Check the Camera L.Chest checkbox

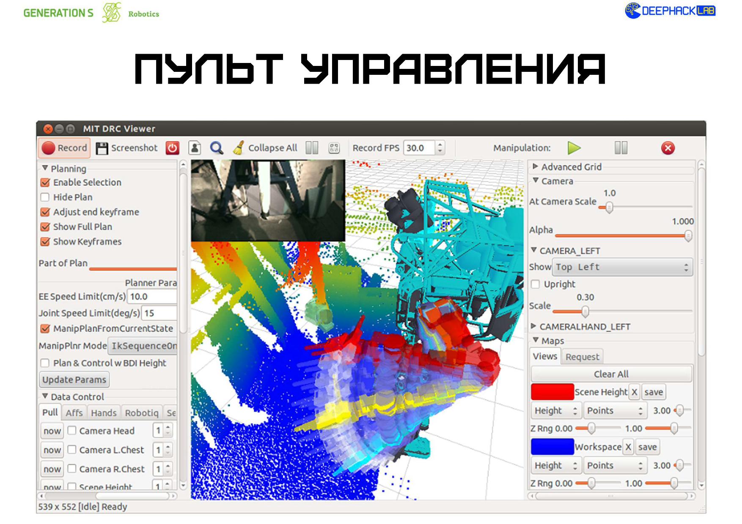pyautogui.click(x=72, y=450)
